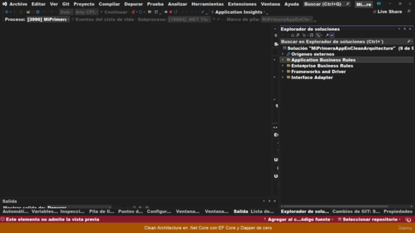Select the Solución "MiPrimeraAppEnCleanArquitecture" row
415x233 pixels.
[347, 48]
